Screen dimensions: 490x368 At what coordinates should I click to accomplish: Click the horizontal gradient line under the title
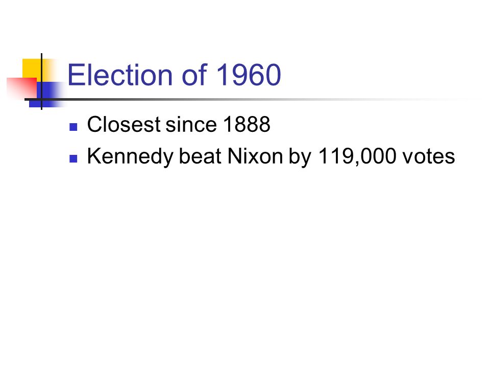point(247,100)
